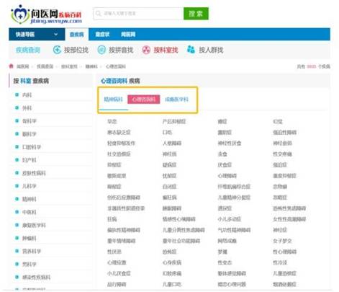The image size is (339, 292).
Task: Open the 创伤后应激障碍 disease entry
Action: [x=124, y=198]
